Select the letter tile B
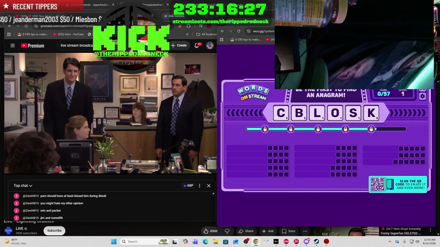The width and height of the screenshot is (440, 247). click(x=299, y=113)
